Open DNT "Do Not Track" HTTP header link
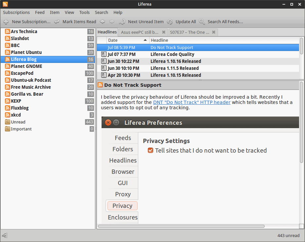Viewport: 305px width, 242px height. tap(192, 102)
